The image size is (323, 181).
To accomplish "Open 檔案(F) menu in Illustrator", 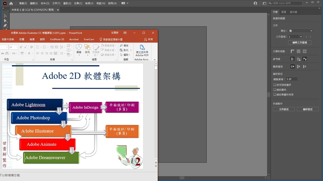I will pos(23,4).
